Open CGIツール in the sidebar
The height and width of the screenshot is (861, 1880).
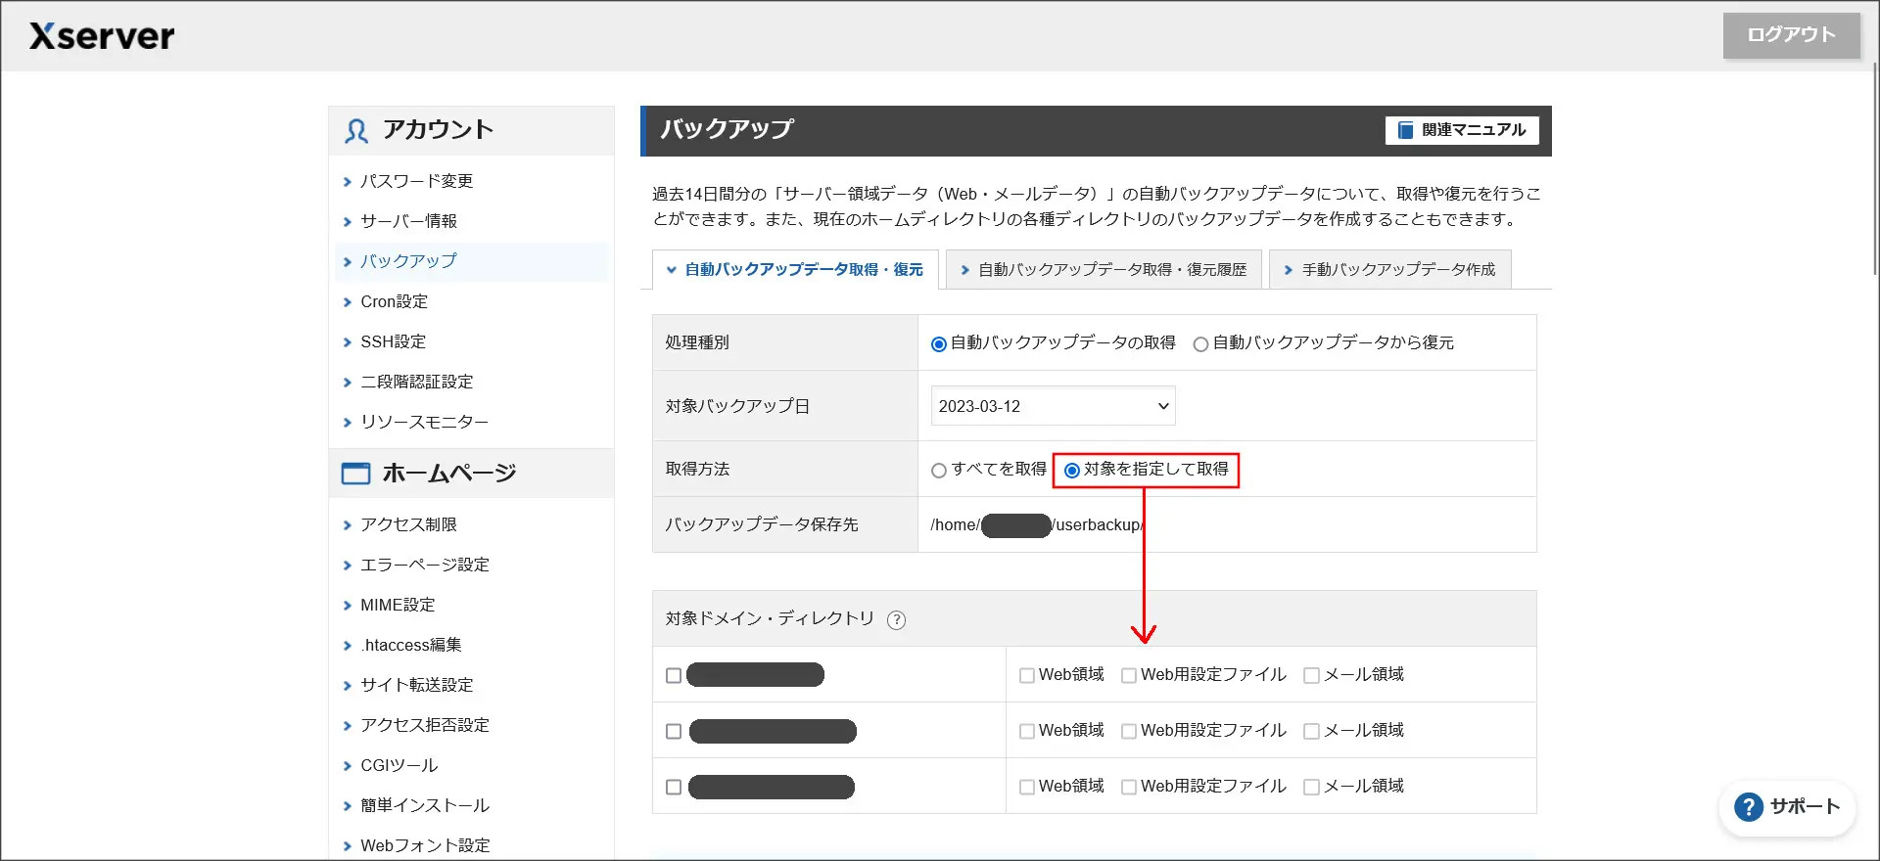coord(399,765)
